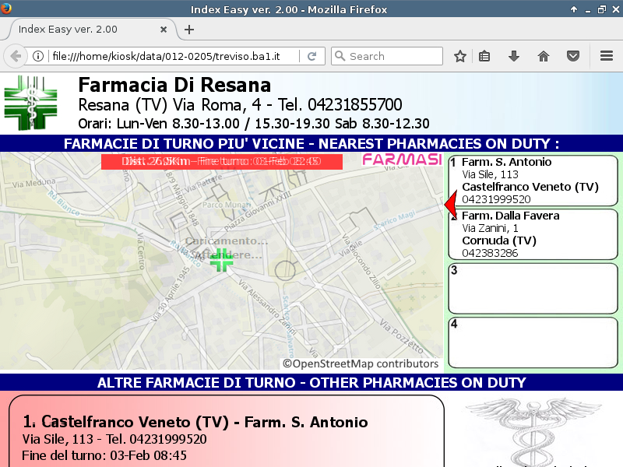The height and width of the screenshot is (467, 623).
Task: Select the Farm. Dalla Favera pharmacy card
Action: click(533, 234)
